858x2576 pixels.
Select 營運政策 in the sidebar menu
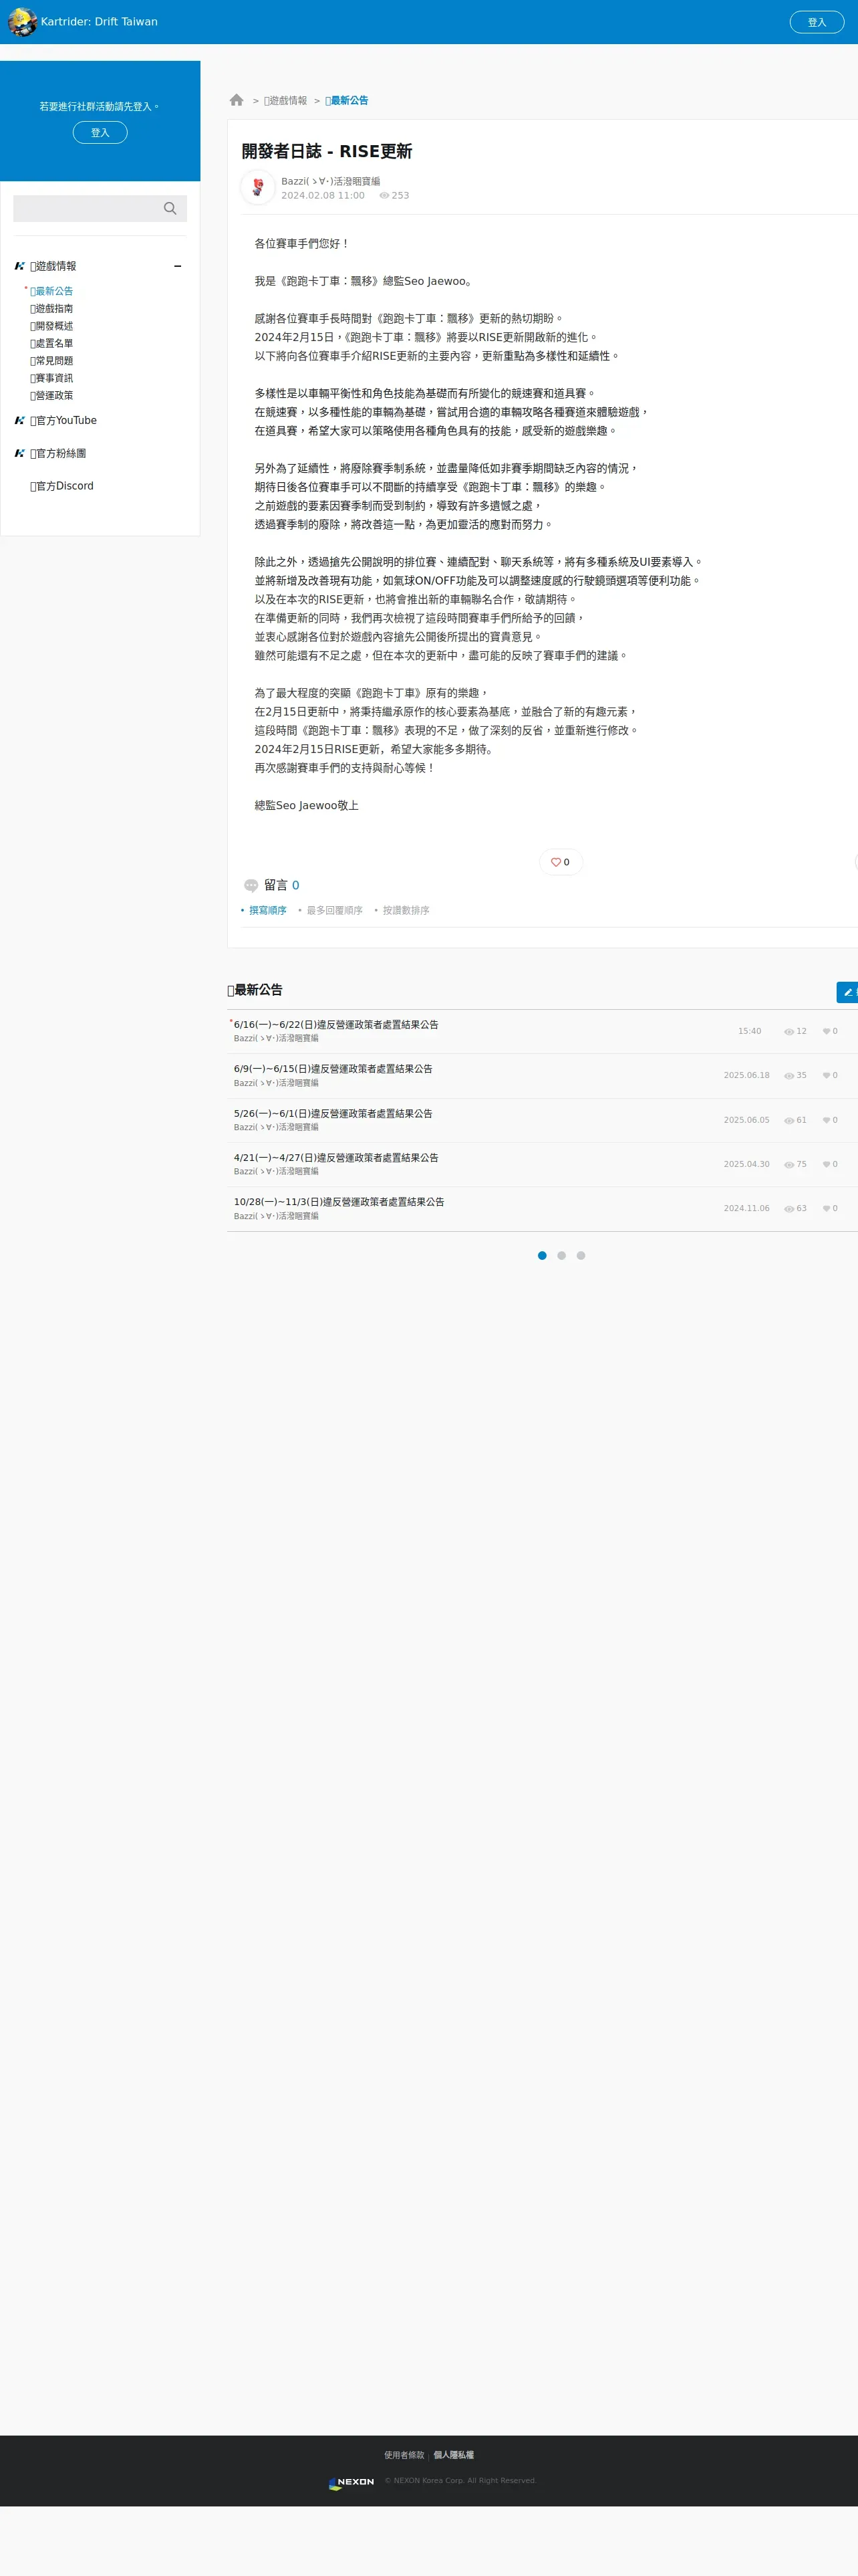tap(51, 395)
